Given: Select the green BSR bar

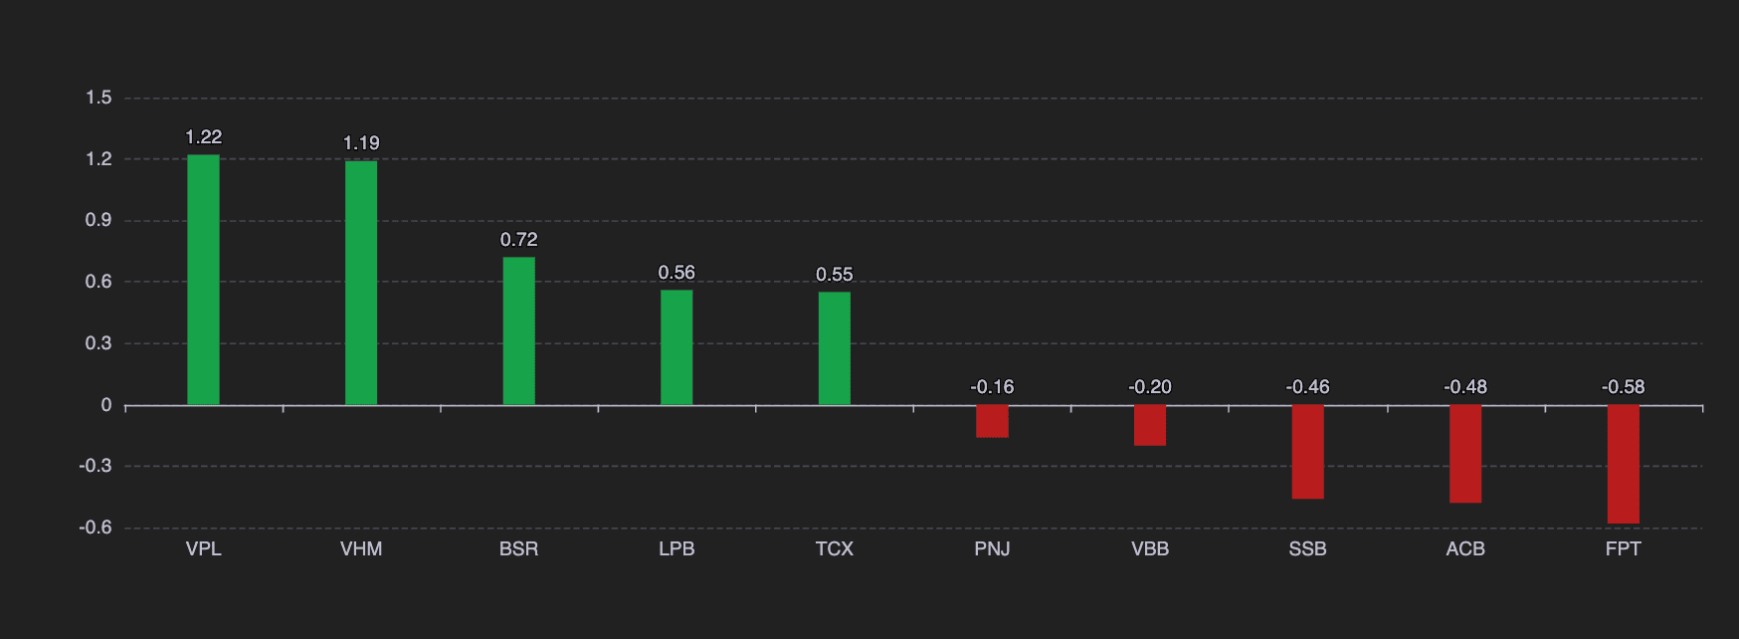Looking at the screenshot, I should [x=518, y=331].
